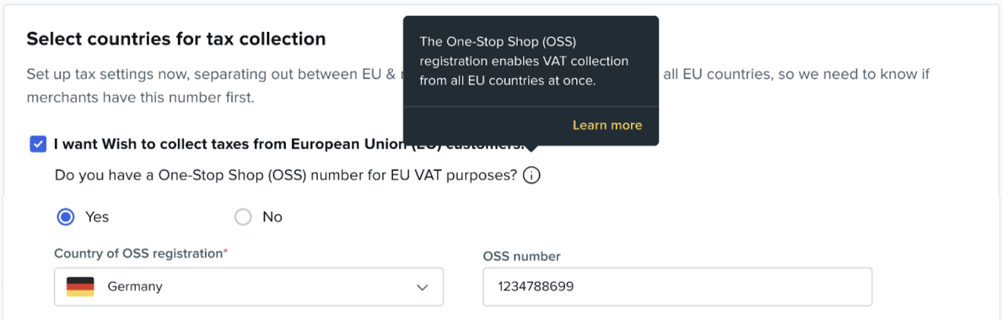The height and width of the screenshot is (320, 1003).
Task: Click the info icon beside OSS question
Action: pos(531,176)
